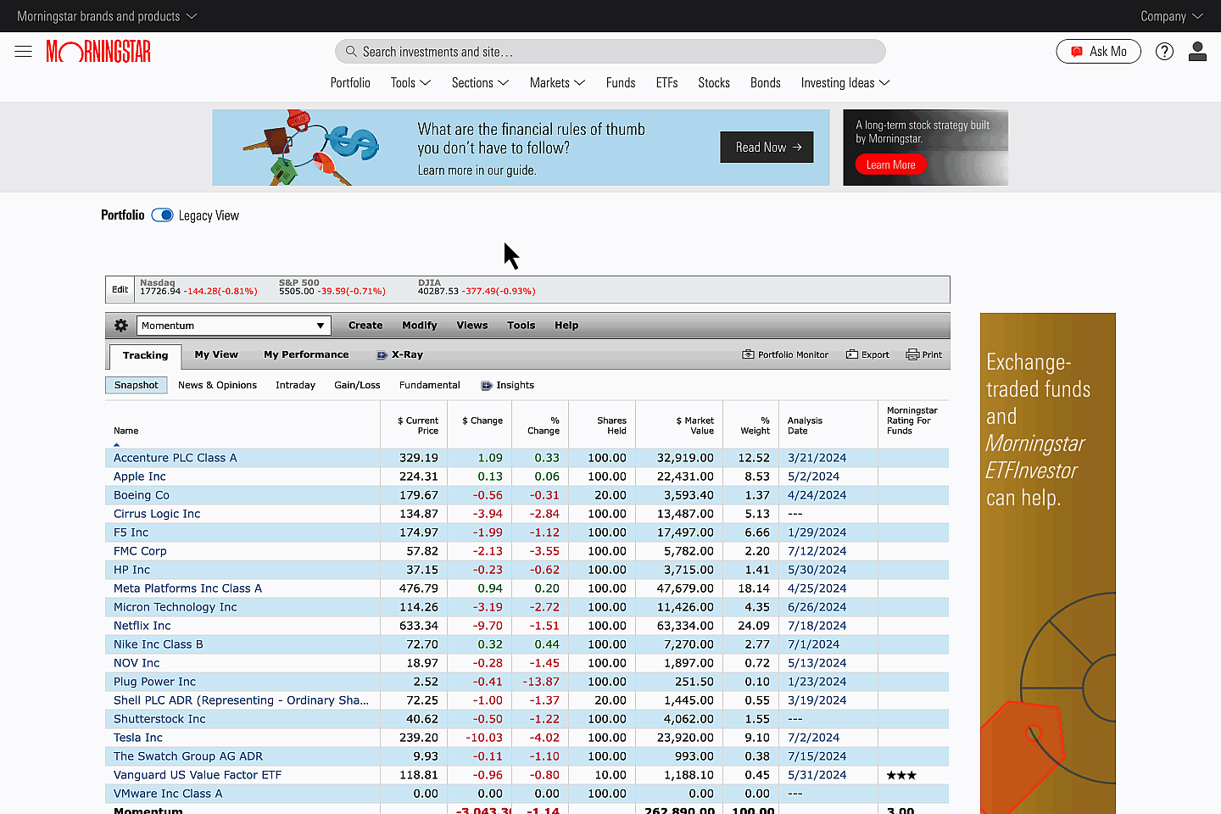Toggle the Legacy View switch

click(x=162, y=215)
